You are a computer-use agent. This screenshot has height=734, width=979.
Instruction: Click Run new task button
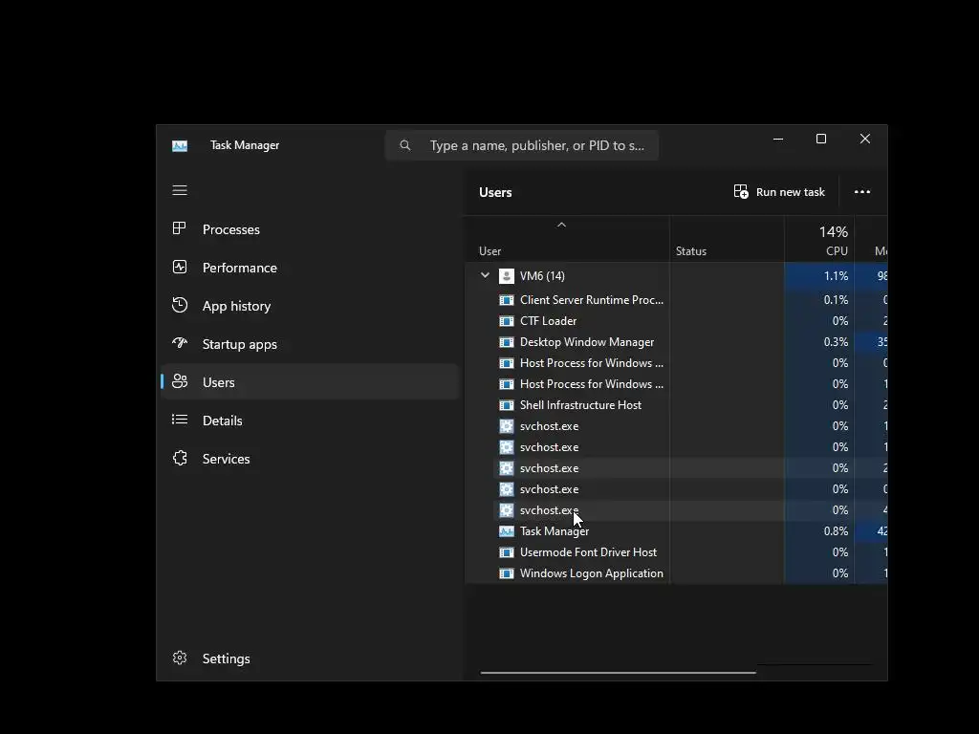pos(779,191)
